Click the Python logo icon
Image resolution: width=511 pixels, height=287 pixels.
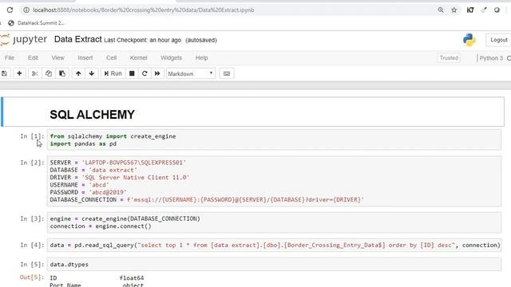[469, 40]
